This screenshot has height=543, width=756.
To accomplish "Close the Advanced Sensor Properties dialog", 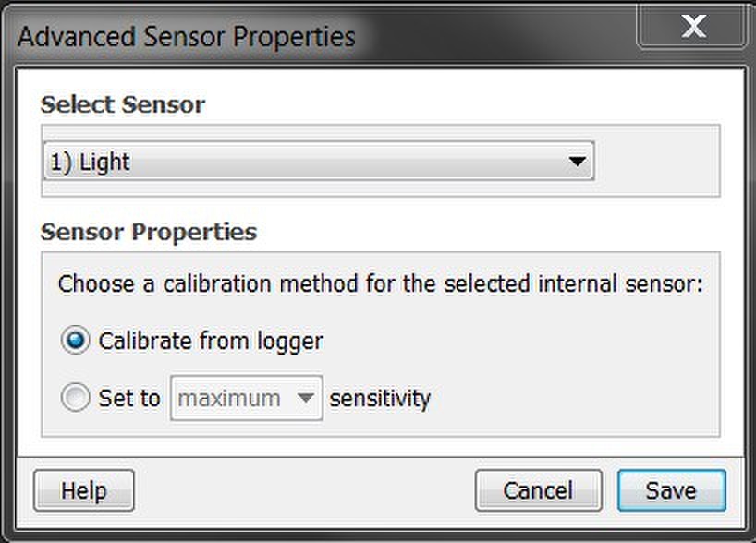I will click(693, 28).
